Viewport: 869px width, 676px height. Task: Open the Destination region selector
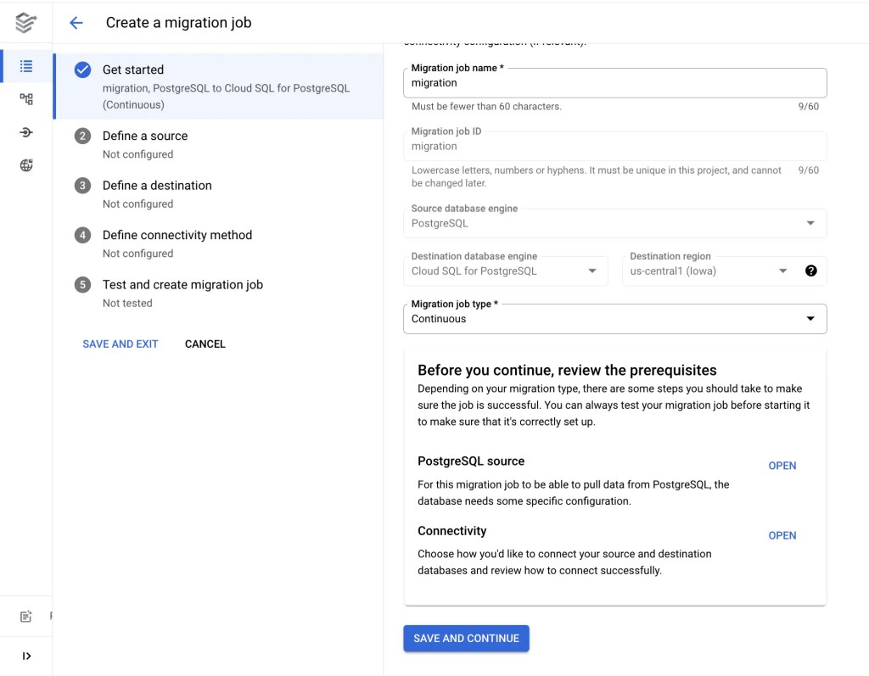pyautogui.click(x=782, y=271)
